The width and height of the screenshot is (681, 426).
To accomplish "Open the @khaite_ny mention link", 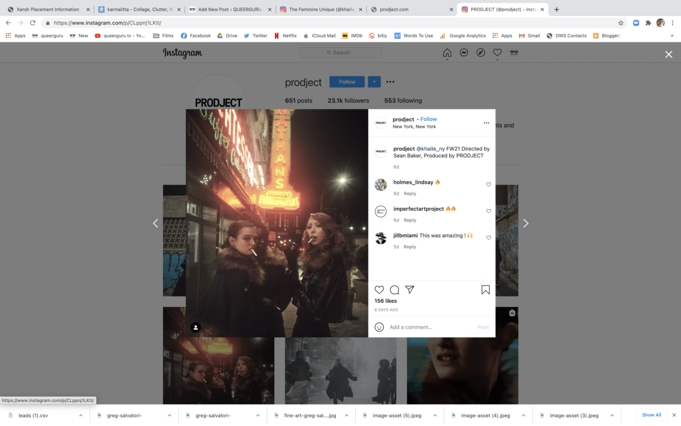I will [431, 149].
